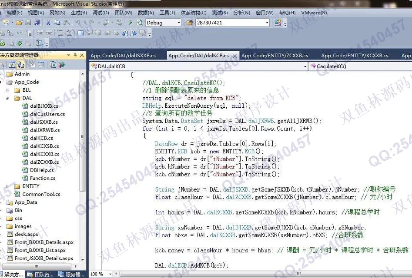The height and width of the screenshot is (278, 412).
Task: Select dalKCB.cs in Solution Explorer
Action: 41,138
